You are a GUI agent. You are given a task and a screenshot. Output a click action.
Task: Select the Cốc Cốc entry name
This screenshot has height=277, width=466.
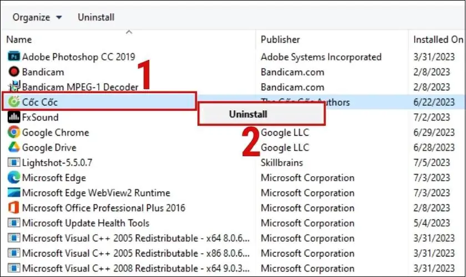pyautogui.click(x=40, y=102)
